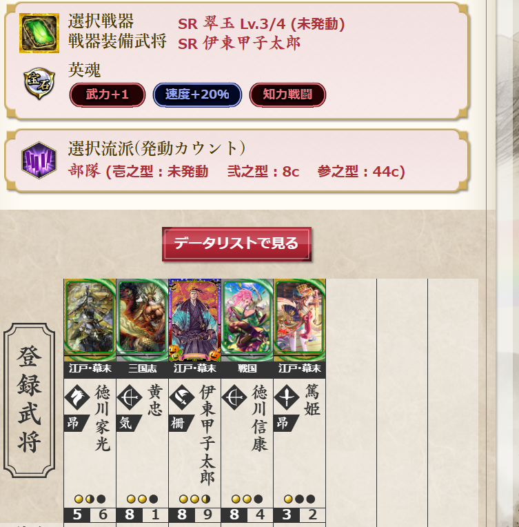Screen dimensions: 519x527
Task: Open the 徳川家光 card portrait
Action: click(x=90, y=320)
